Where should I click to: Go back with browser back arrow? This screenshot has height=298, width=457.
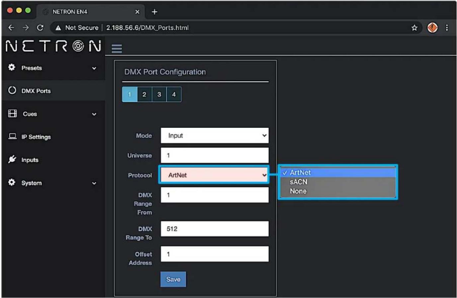tap(11, 28)
